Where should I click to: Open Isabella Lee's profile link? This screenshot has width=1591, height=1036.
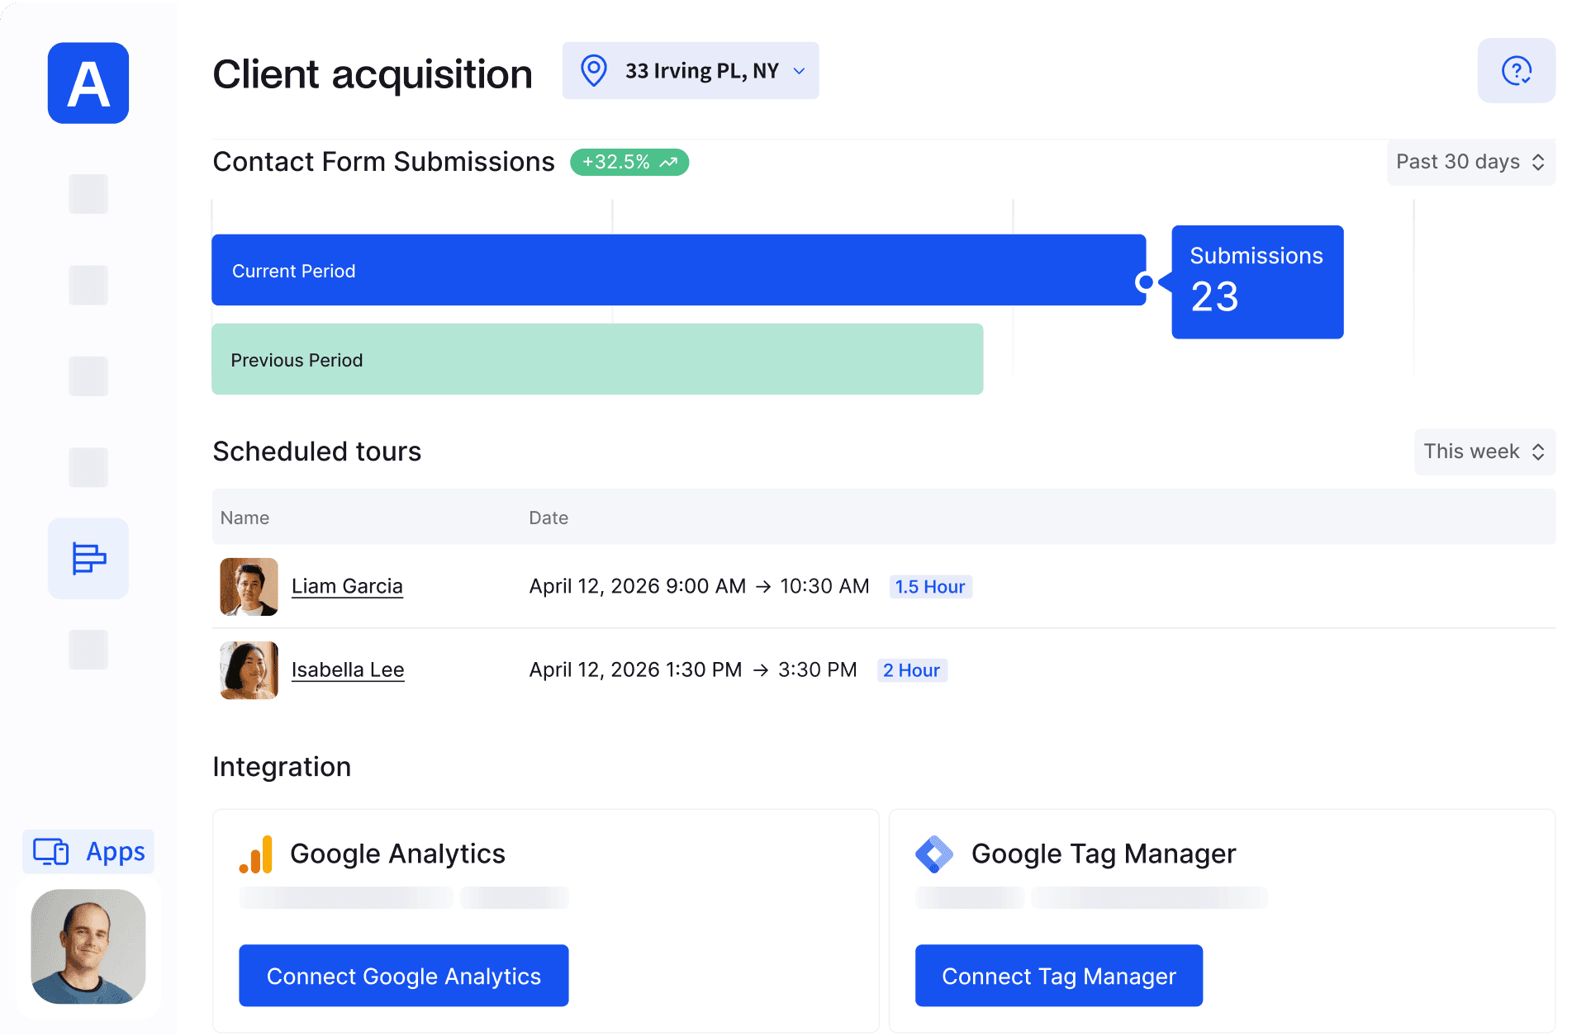click(348, 669)
